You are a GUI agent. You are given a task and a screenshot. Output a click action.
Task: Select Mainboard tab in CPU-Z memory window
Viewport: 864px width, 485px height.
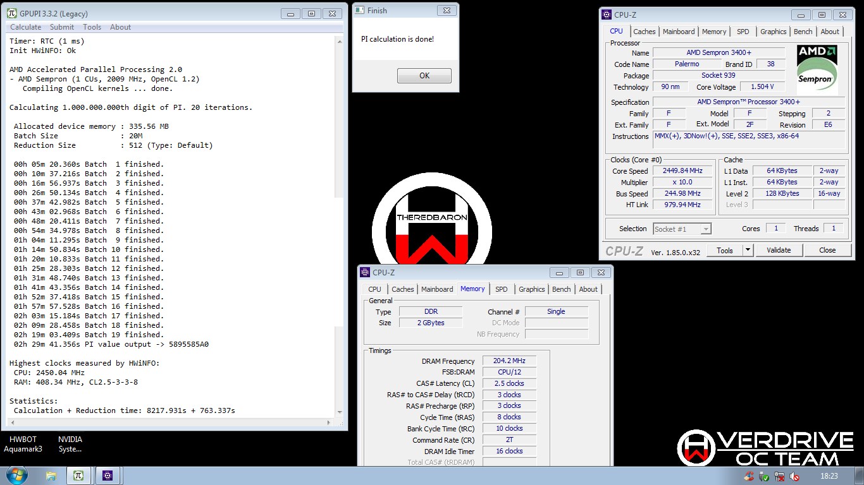click(437, 289)
